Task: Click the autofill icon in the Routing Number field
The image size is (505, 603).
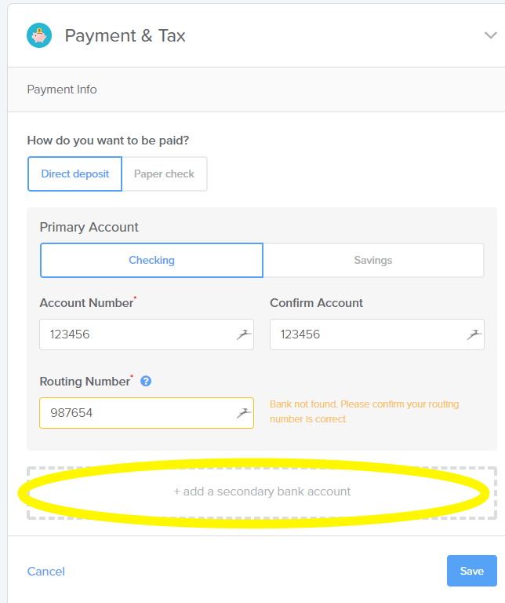Action: click(243, 413)
